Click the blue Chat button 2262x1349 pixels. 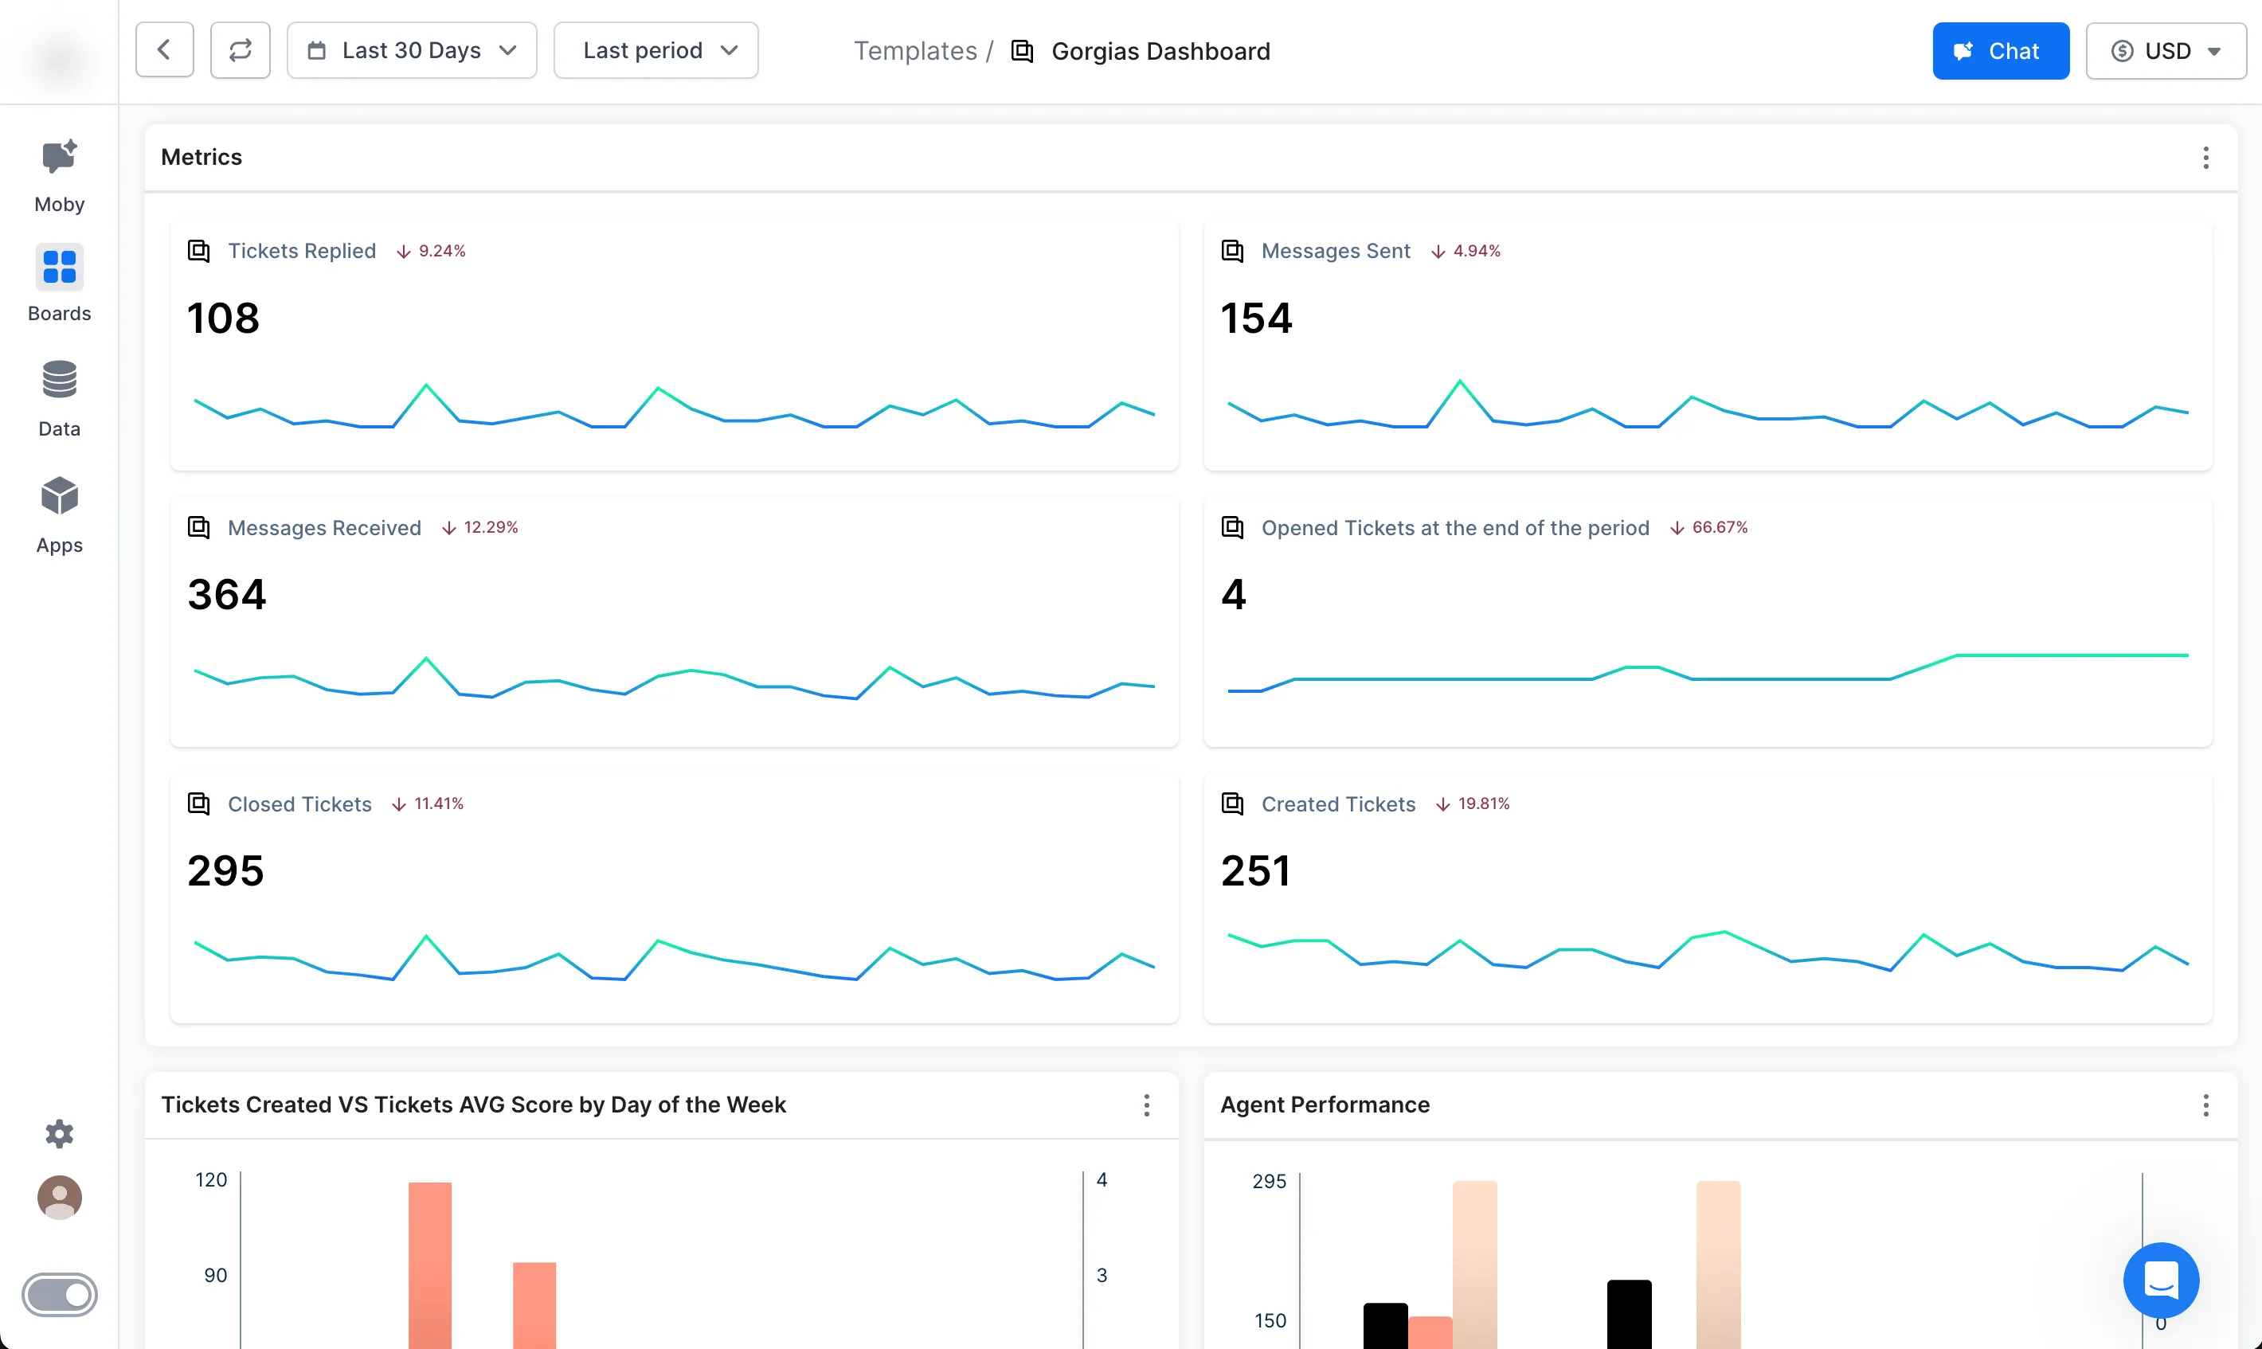[x=2000, y=51]
